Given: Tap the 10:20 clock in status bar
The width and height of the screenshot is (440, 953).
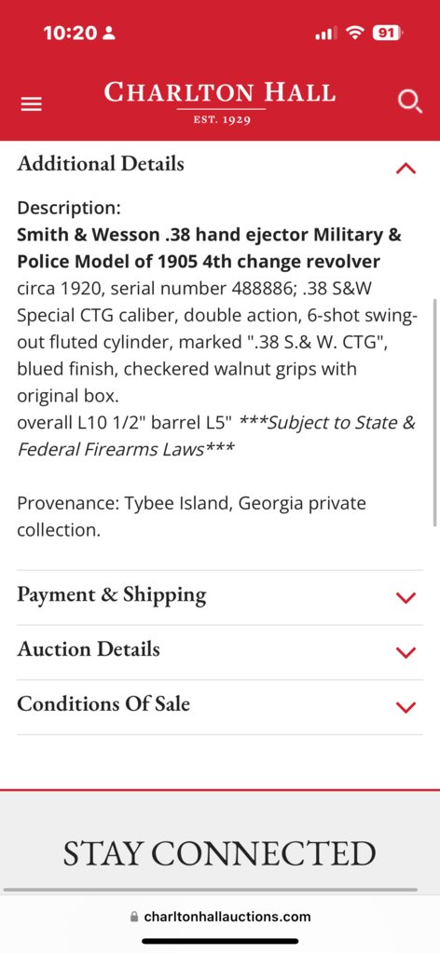Looking at the screenshot, I should (69, 33).
